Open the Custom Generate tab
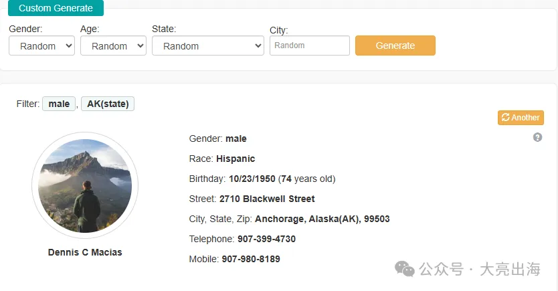Viewport: 558px width, 291px height. click(x=56, y=8)
